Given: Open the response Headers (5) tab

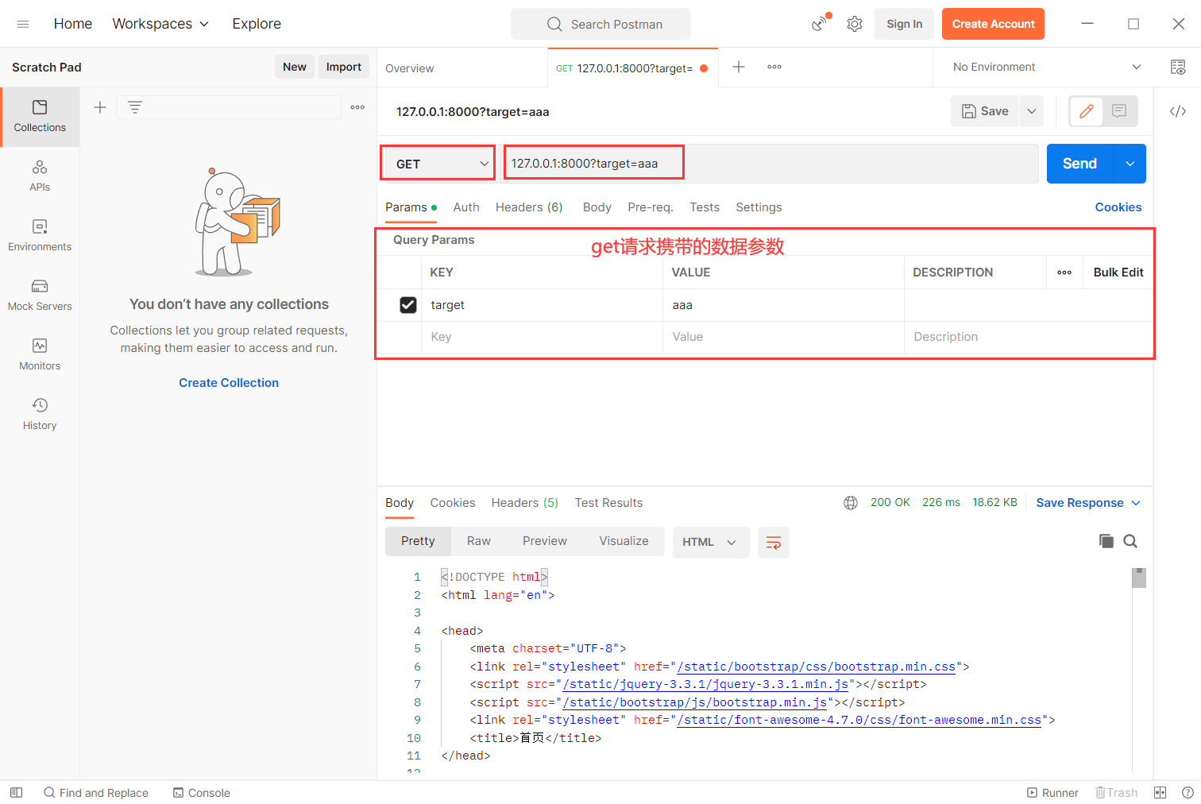Looking at the screenshot, I should pyautogui.click(x=525, y=503).
